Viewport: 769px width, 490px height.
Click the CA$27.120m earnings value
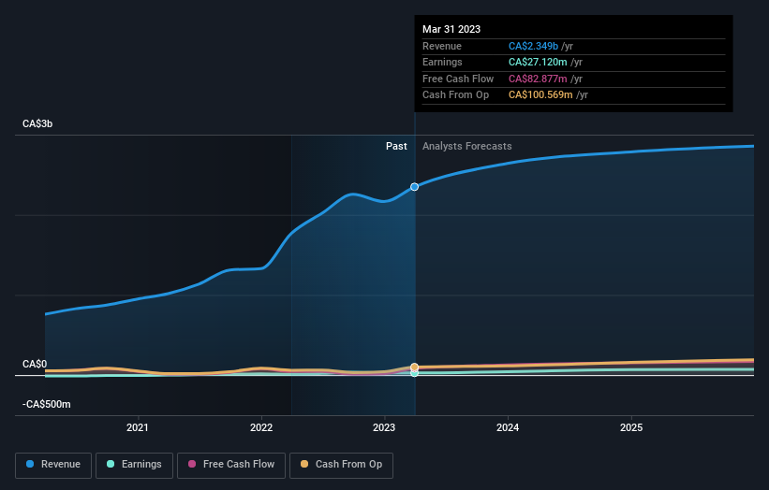[x=538, y=62]
